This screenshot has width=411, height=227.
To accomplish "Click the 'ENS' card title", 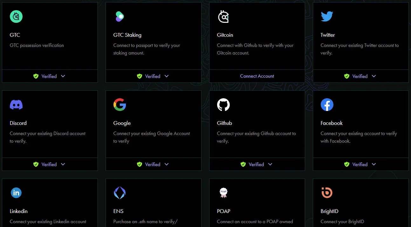I will tap(118, 211).
